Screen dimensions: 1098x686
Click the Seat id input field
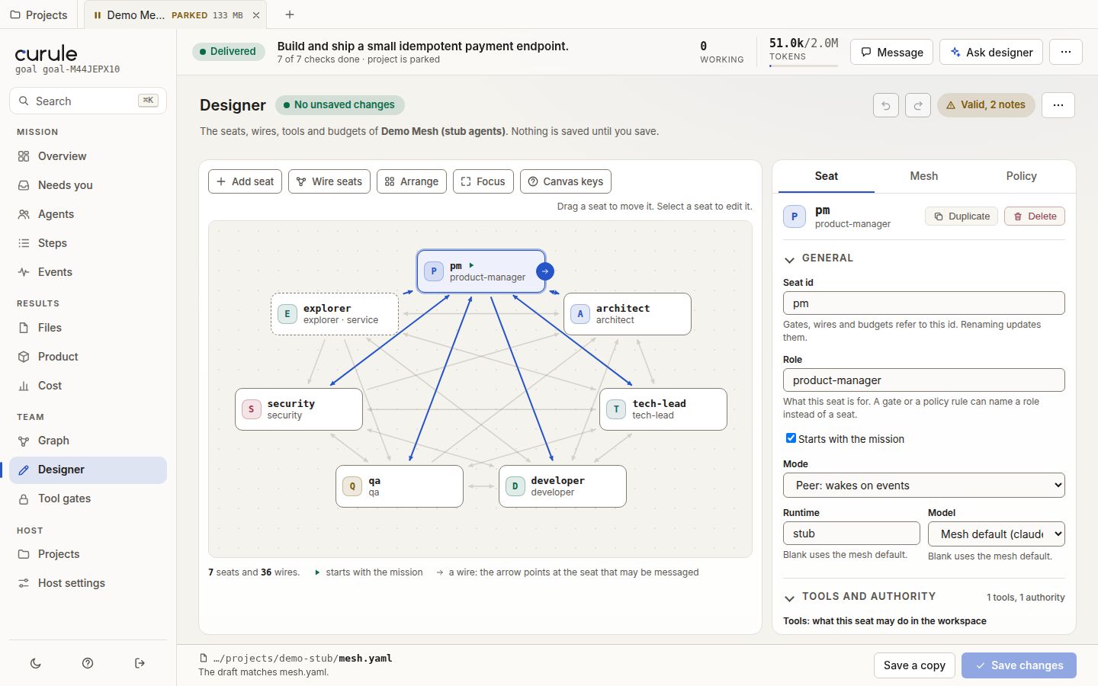(924, 303)
